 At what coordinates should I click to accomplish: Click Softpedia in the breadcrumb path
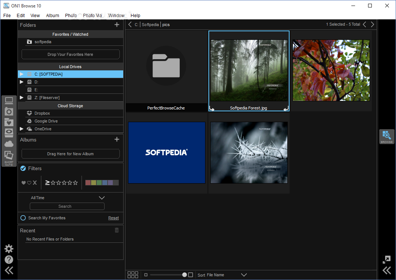tap(150, 25)
